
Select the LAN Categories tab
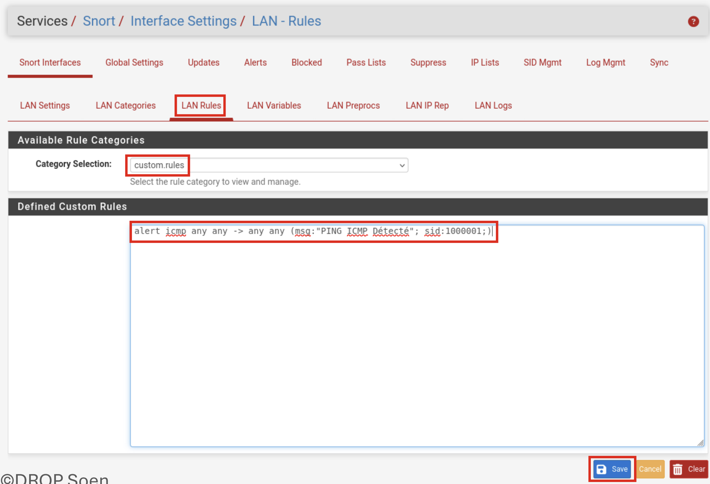[x=125, y=105]
